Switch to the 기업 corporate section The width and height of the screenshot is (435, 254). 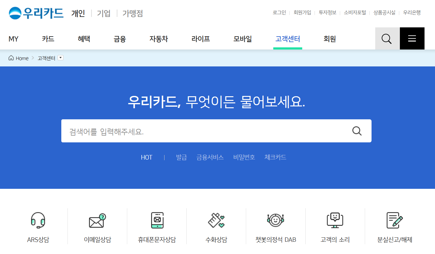(x=104, y=13)
